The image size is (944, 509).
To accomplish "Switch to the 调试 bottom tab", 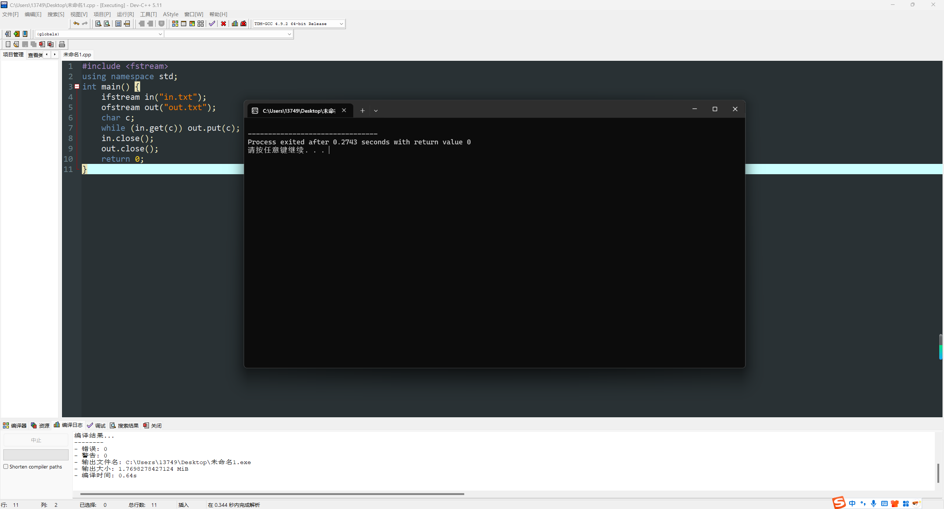I will [97, 425].
